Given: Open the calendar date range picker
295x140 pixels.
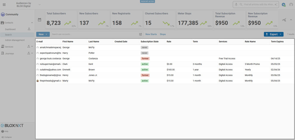Looking at the screenshot, I should click(40, 20).
